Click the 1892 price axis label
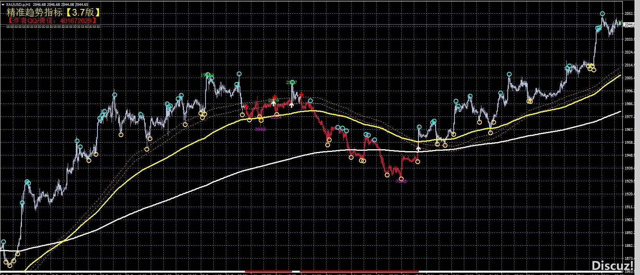This screenshot has width=640, height=275. click(x=629, y=233)
